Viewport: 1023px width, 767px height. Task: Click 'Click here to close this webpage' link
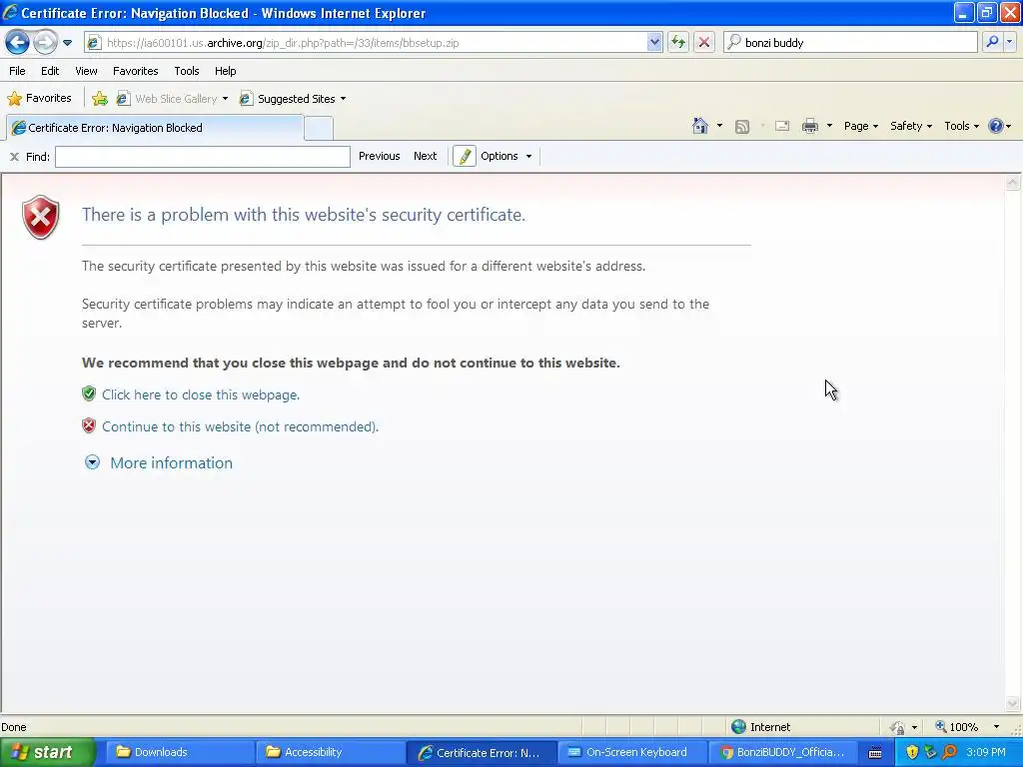pyautogui.click(x=201, y=394)
